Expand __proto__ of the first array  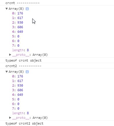[10, 55]
